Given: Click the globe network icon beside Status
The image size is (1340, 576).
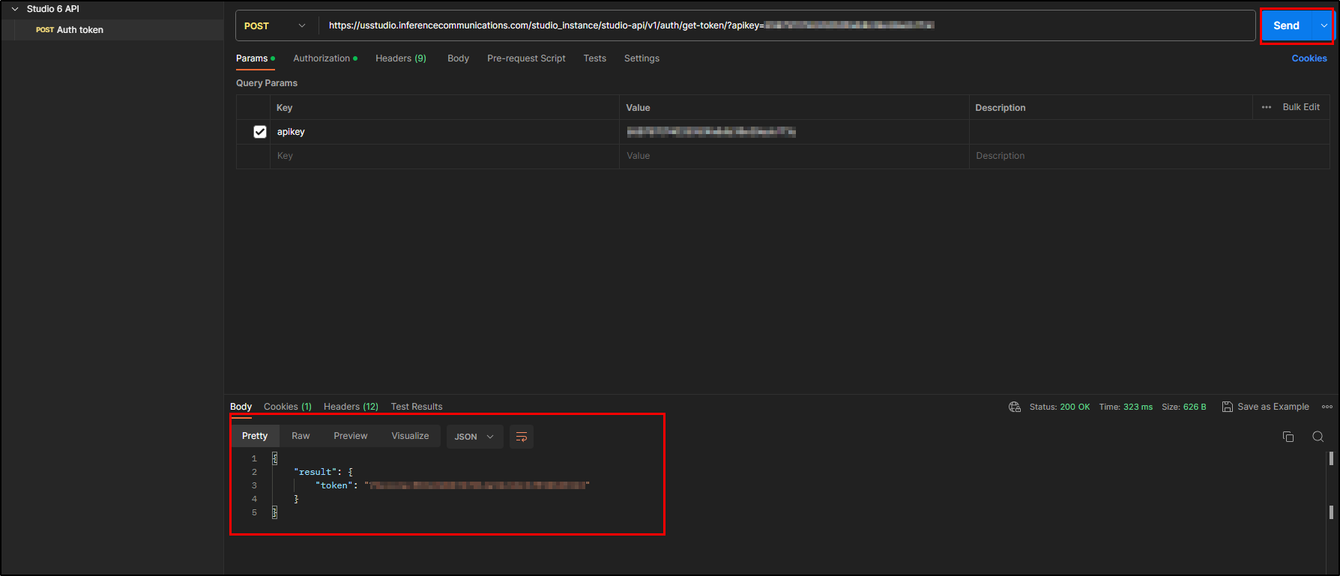Looking at the screenshot, I should [1015, 407].
